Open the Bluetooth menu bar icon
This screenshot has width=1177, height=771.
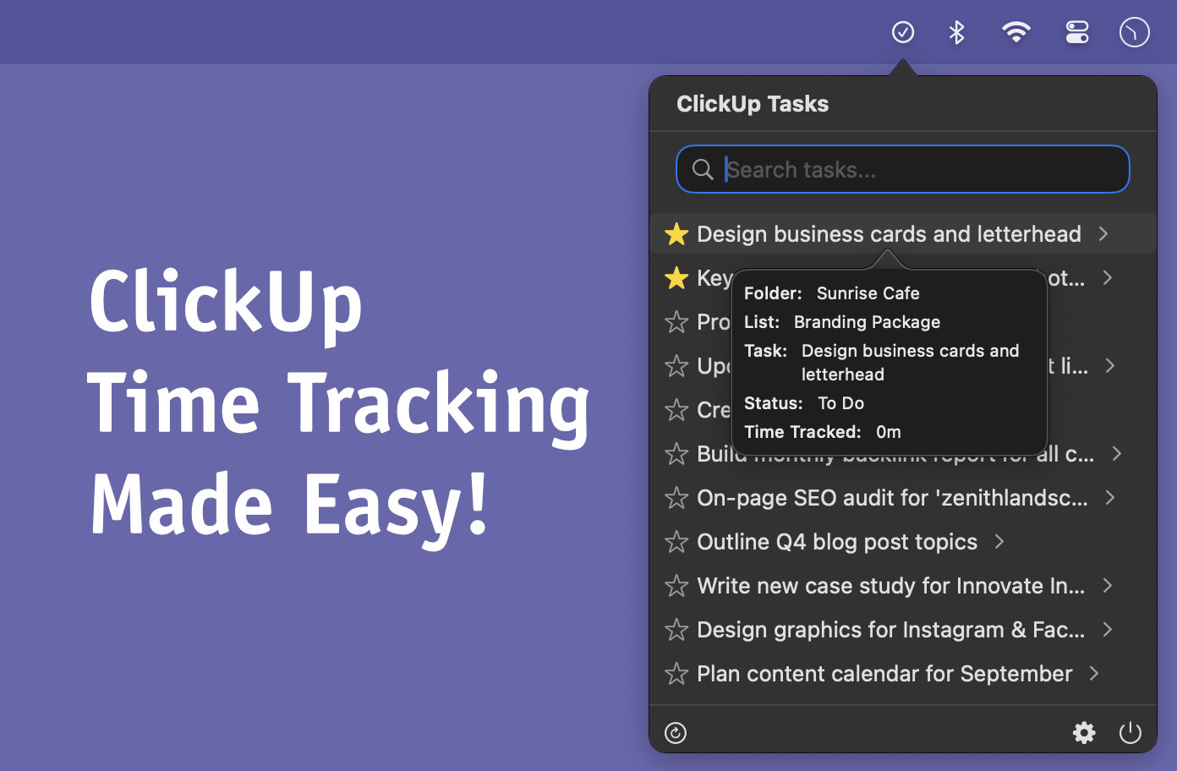pyautogui.click(x=956, y=33)
